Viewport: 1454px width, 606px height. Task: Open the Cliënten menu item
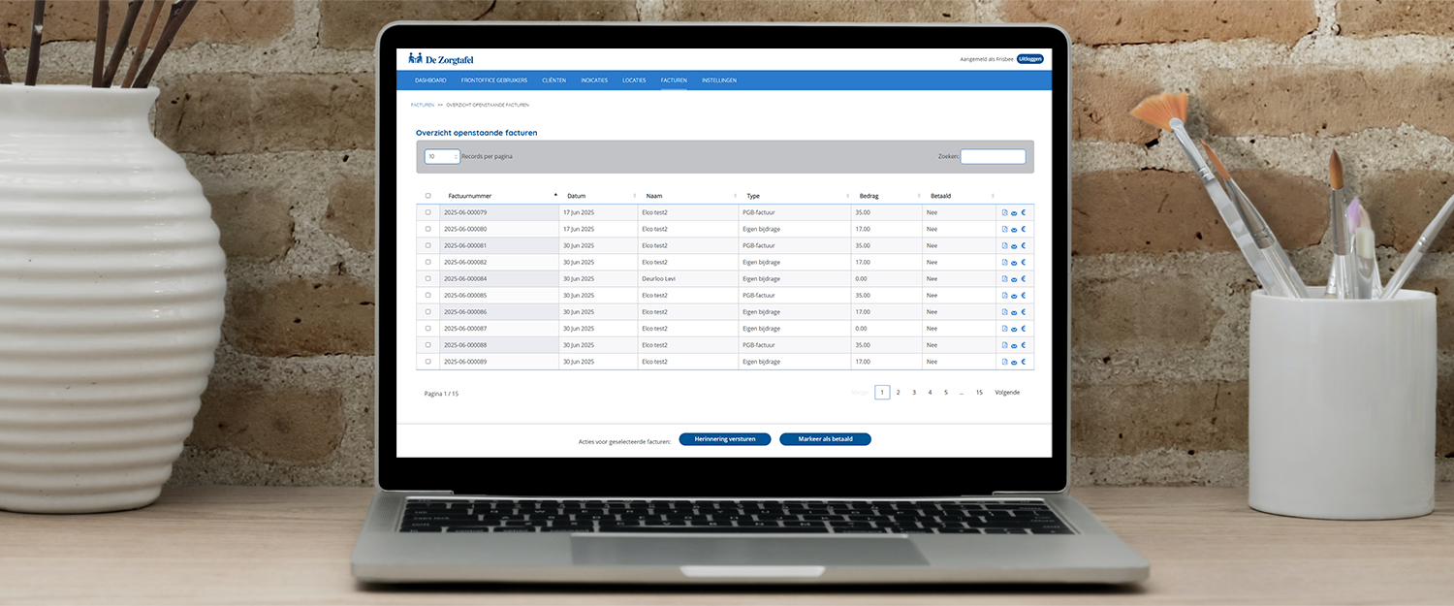(x=553, y=80)
